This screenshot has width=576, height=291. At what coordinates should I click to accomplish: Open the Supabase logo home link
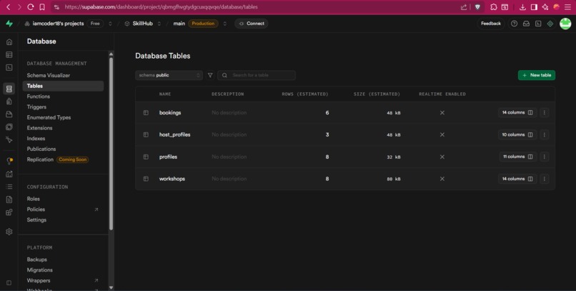9,24
